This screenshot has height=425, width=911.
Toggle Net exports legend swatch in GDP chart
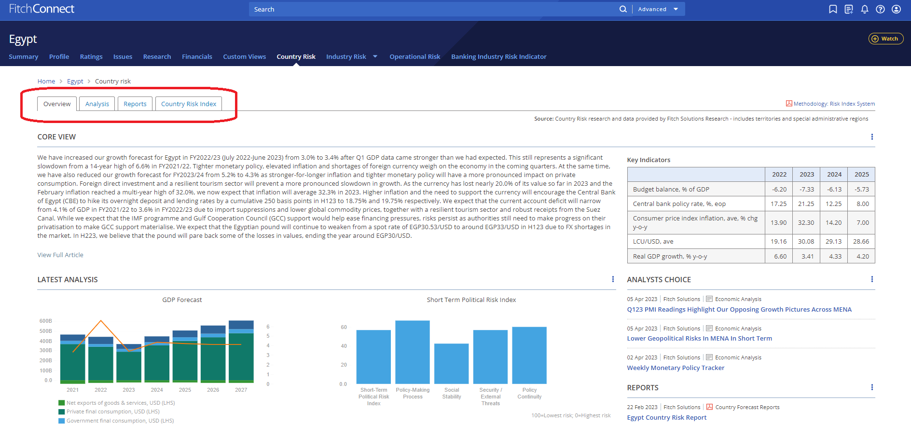pyautogui.click(x=61, y=403)
